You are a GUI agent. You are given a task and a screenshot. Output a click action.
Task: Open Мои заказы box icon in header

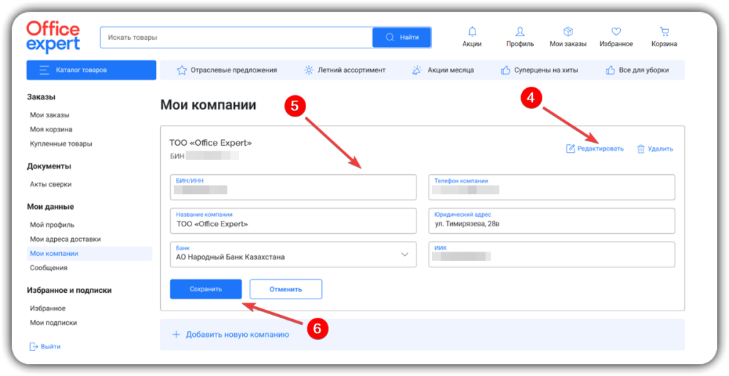[x=567, y=32]
